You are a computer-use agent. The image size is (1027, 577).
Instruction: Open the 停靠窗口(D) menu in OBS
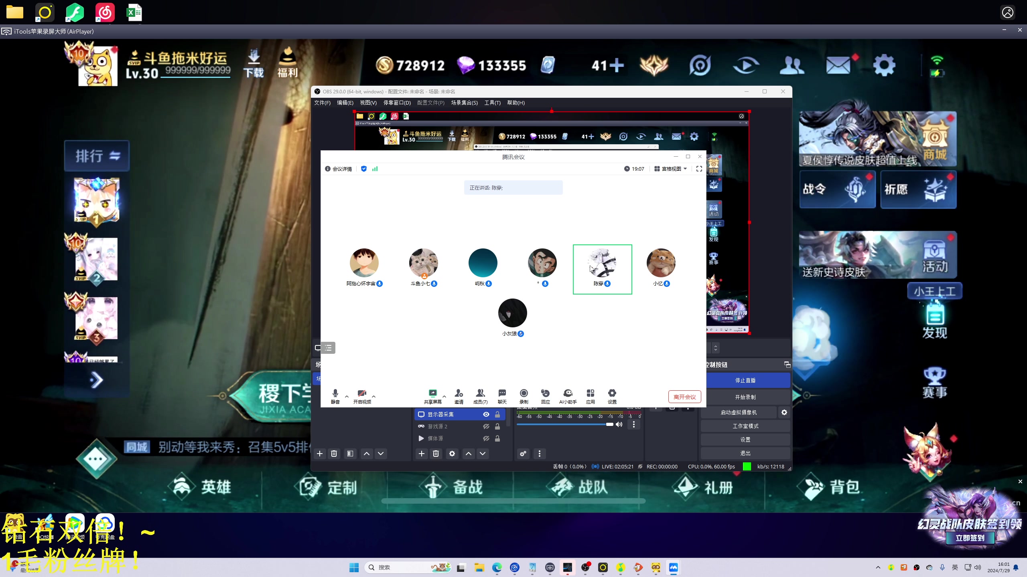point(397,103)
